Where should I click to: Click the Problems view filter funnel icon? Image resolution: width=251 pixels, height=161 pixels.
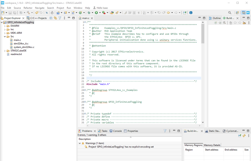165,131
